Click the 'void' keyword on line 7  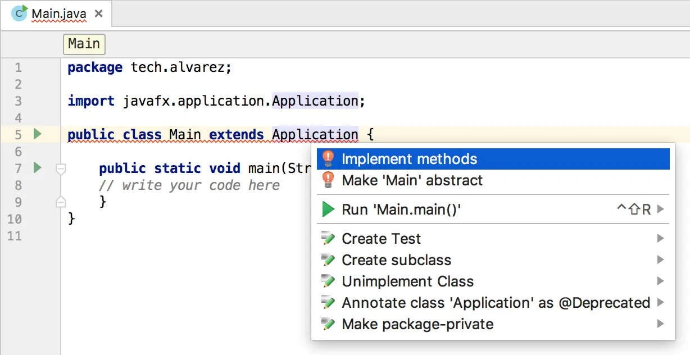[x=225, y=168]
